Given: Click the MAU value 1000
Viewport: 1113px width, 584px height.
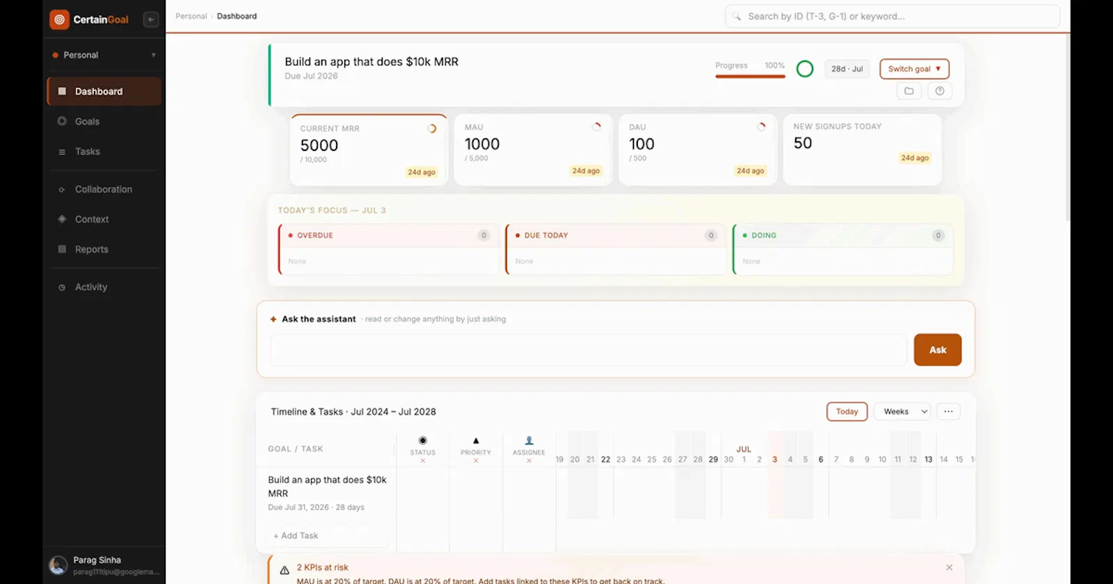Looking at the screenshot, I should point(482,144).
